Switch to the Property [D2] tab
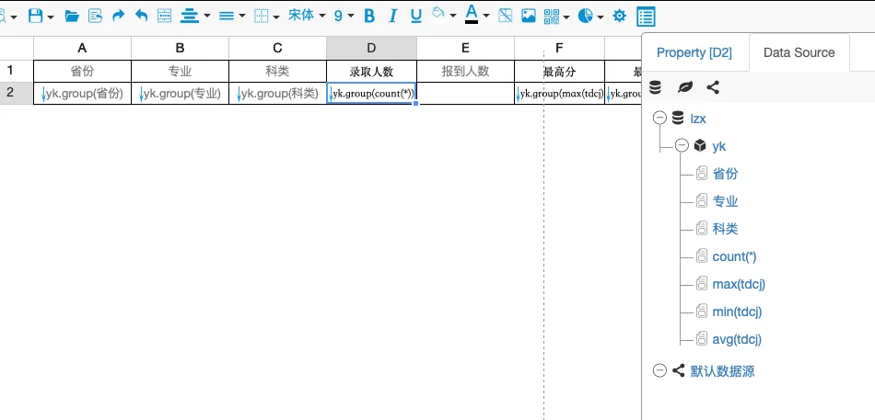Viewport: 875px width, 420px height. coord(694,53)
